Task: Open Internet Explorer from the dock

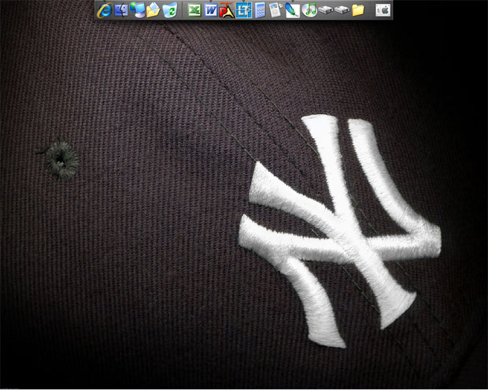Action: click(105, 10)
